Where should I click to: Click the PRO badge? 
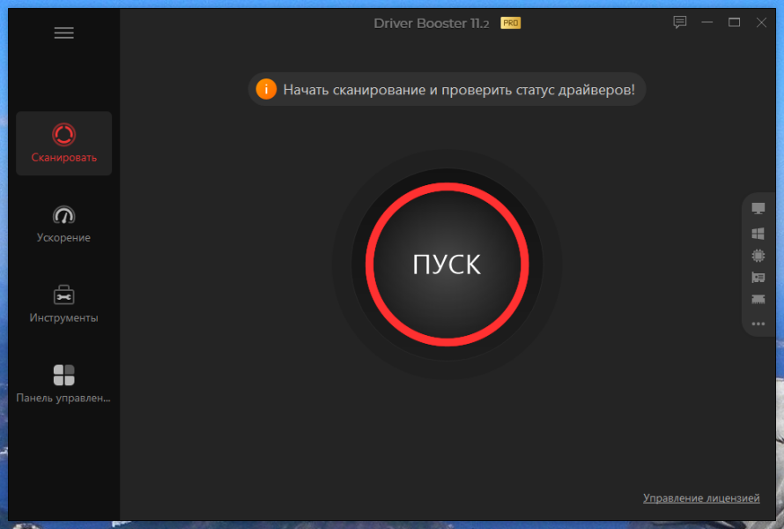click(511, 23)
